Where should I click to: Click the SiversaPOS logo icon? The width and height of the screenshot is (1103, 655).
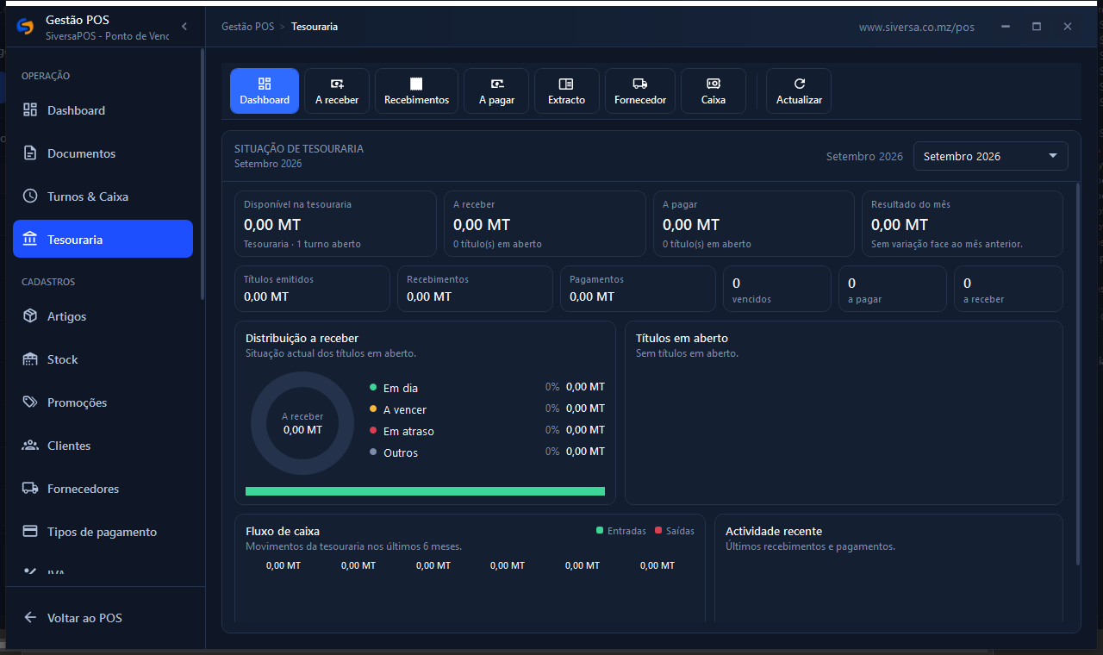pyautogui.click(x=26, y=27)
